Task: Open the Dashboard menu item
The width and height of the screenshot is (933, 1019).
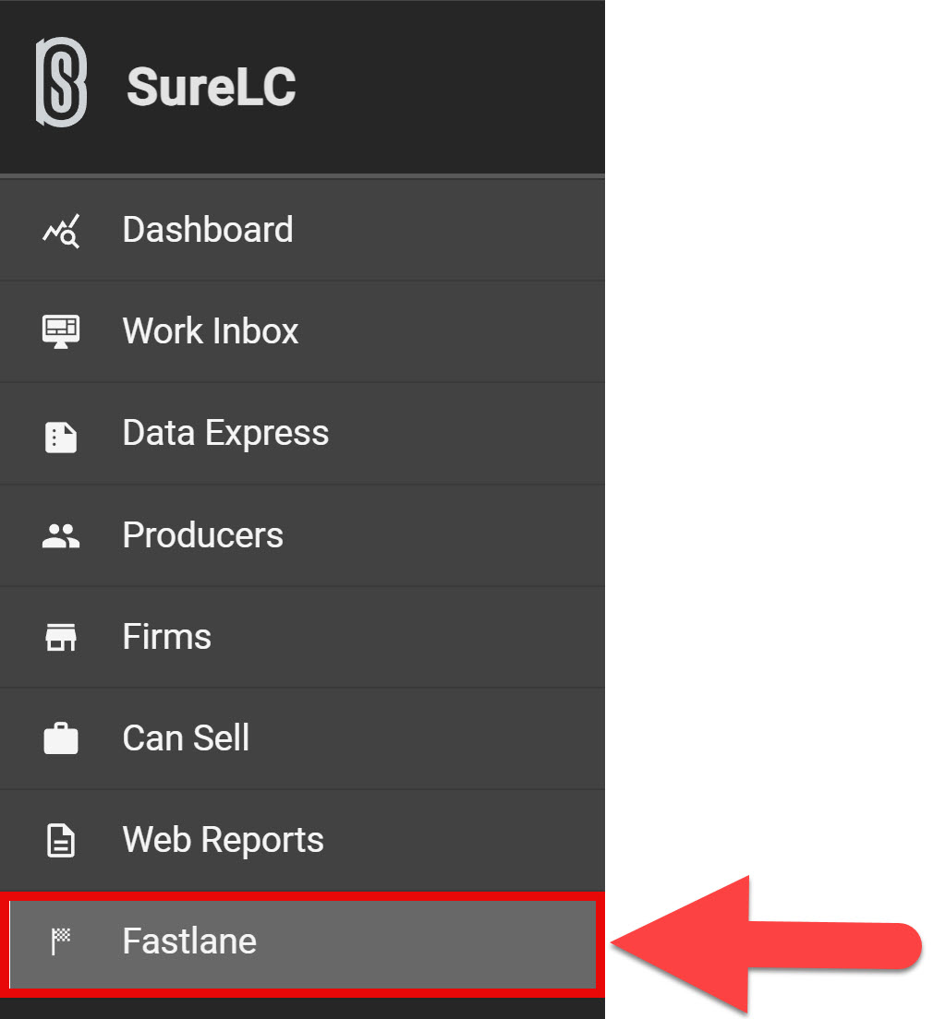Action: (208, 230)
